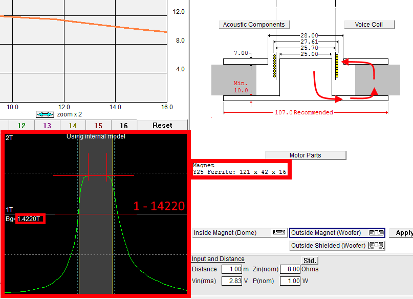Click the 25.70 dimension label
This screenshot has height=299, width=413.
[309, 48]
